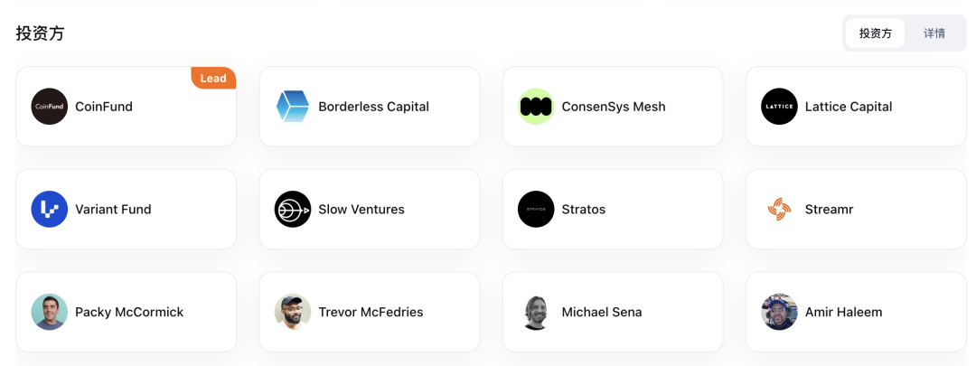
Task: Select the 投资方 tab
Action: click(x=875, y=33)
